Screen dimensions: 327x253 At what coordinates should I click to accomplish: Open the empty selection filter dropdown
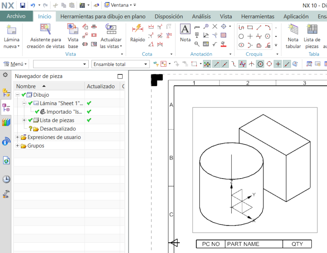60,64
